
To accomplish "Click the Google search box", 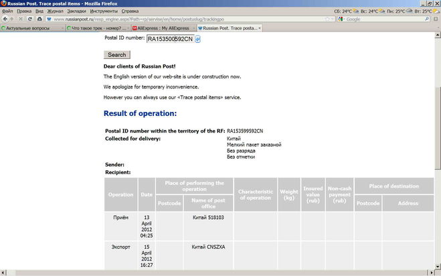I will coord(384,19).
